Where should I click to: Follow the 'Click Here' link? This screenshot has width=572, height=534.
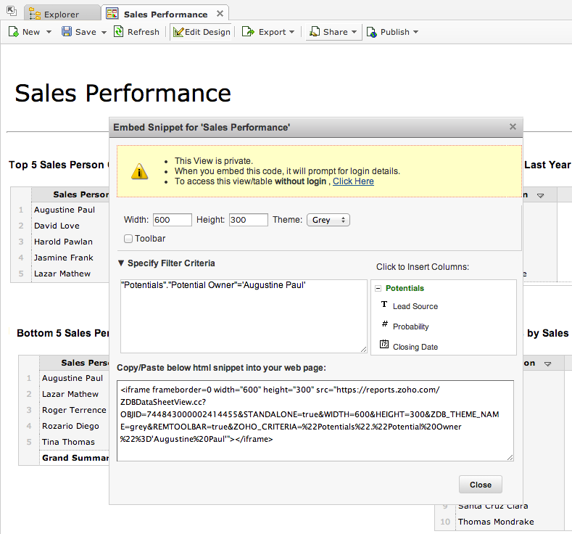tap(353, 181)
